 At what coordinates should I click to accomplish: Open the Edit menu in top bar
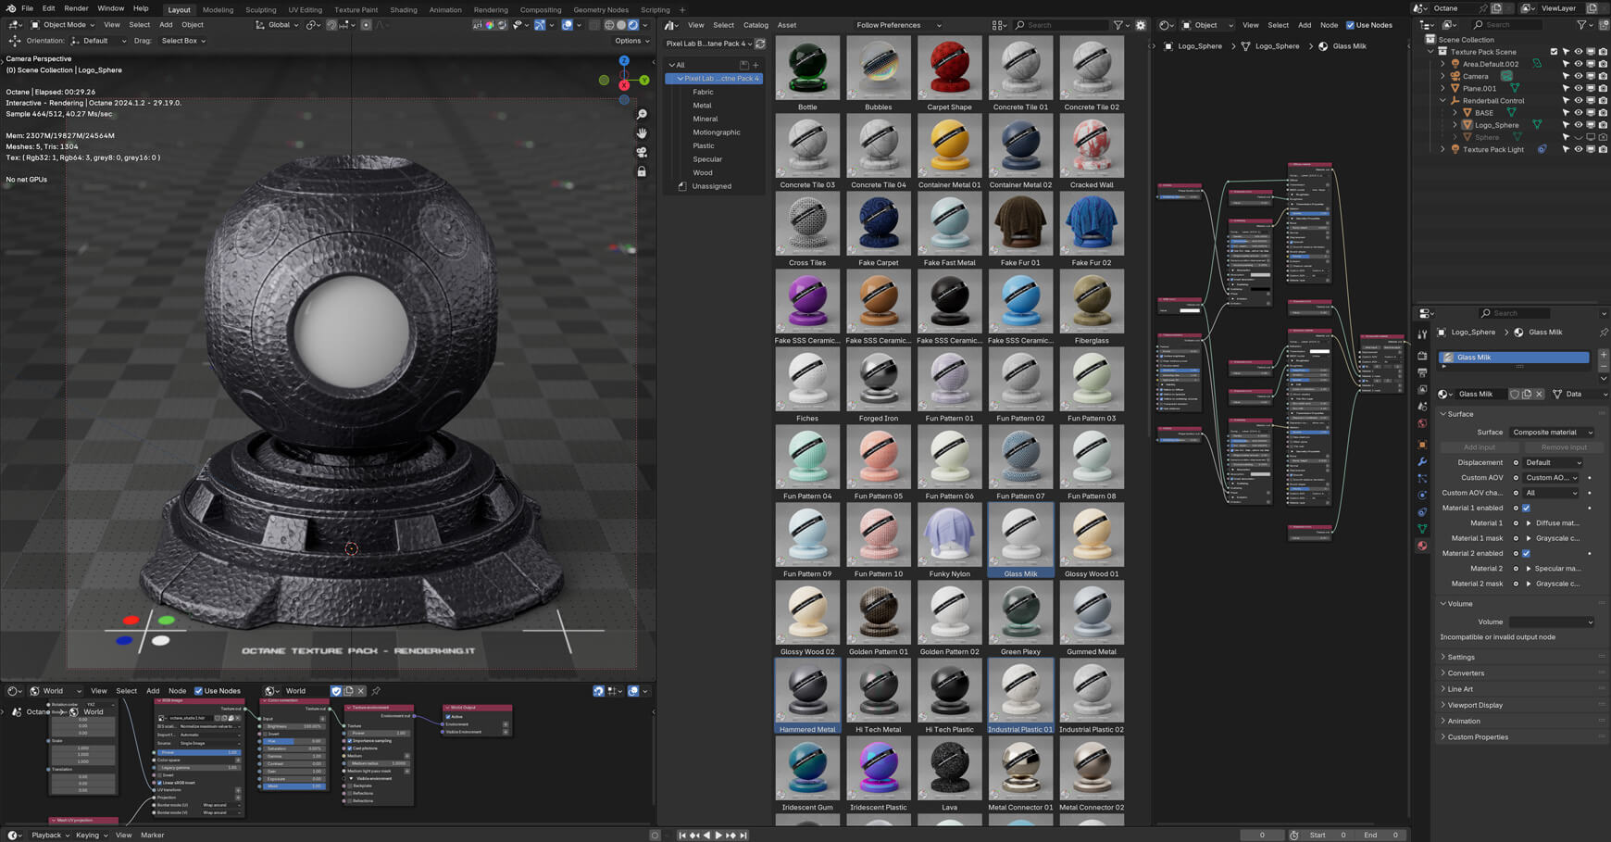pos(48,8)
